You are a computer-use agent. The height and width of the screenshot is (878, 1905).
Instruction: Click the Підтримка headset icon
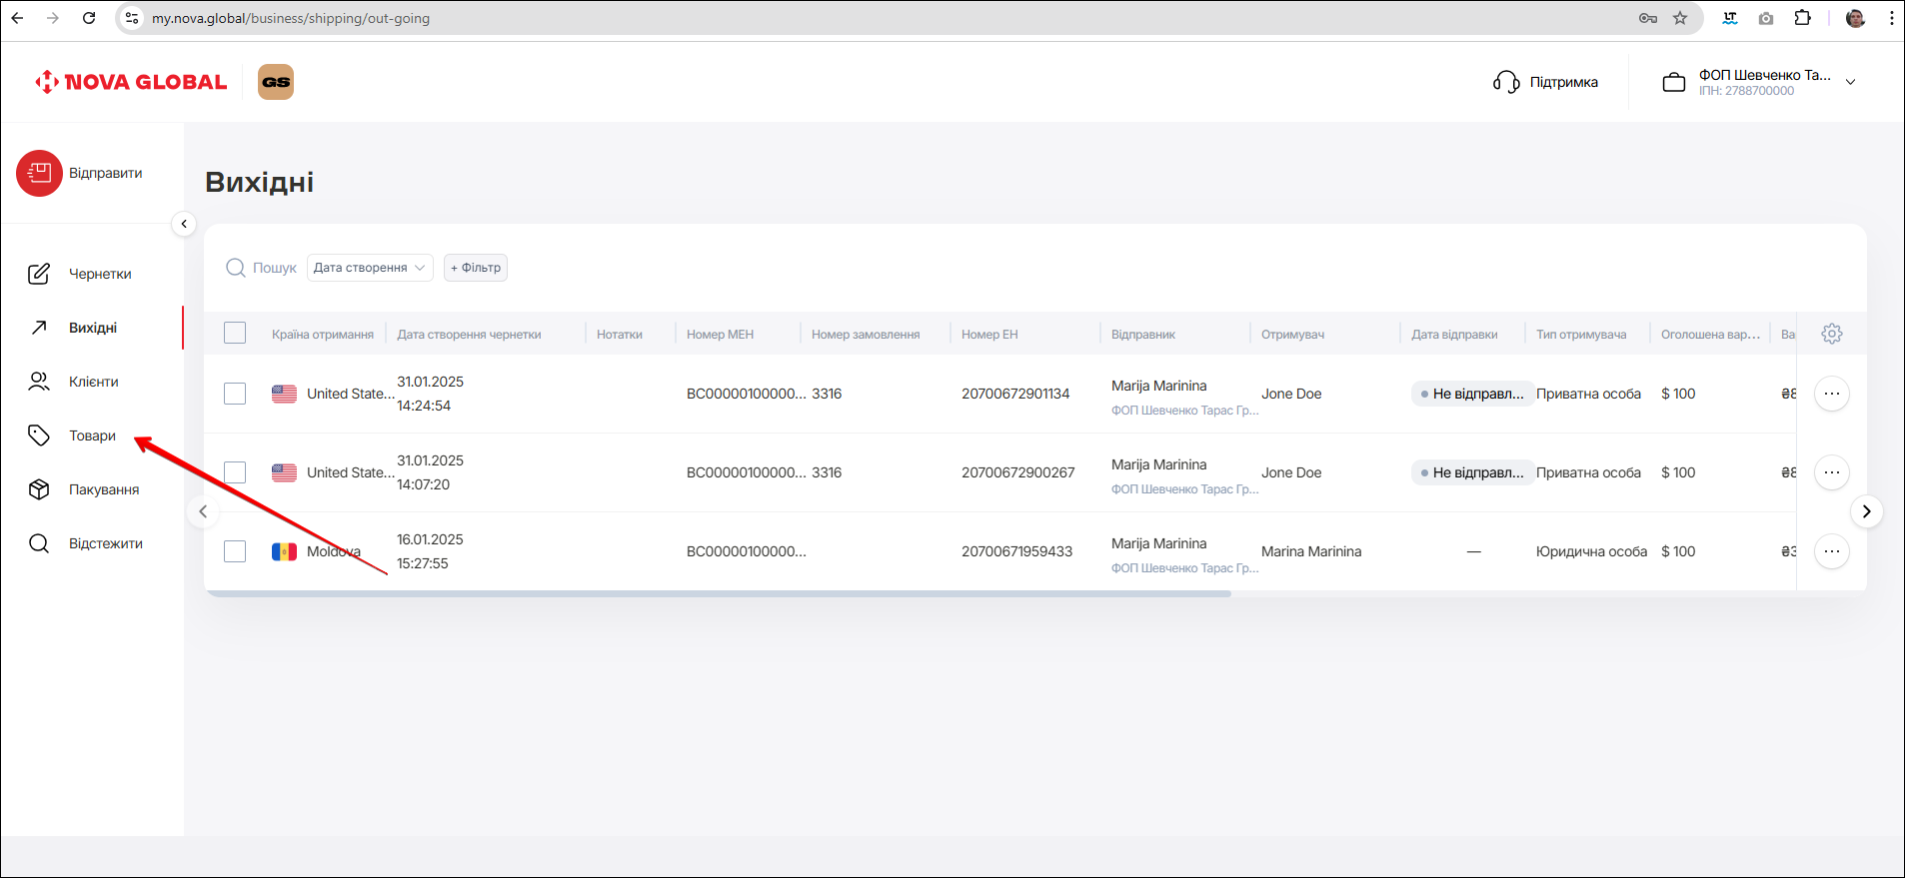click(1505, 82)
